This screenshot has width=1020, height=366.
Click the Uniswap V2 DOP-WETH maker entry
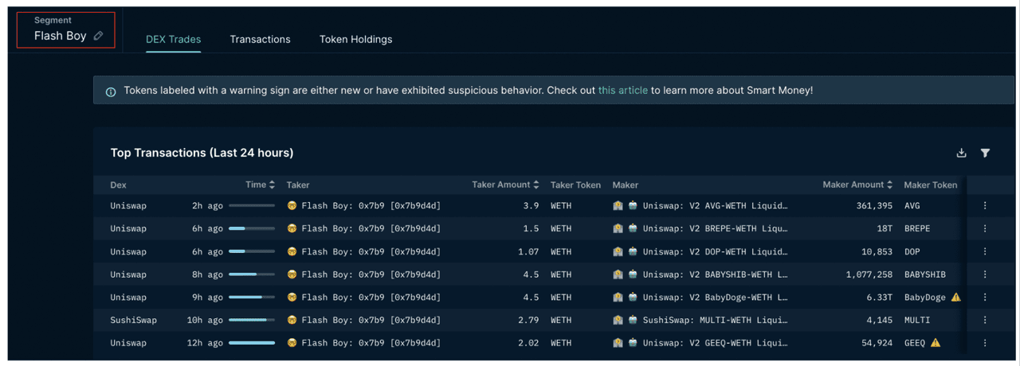click(x=714, y=252)
